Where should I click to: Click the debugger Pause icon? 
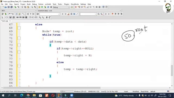[x=97, y=7]
